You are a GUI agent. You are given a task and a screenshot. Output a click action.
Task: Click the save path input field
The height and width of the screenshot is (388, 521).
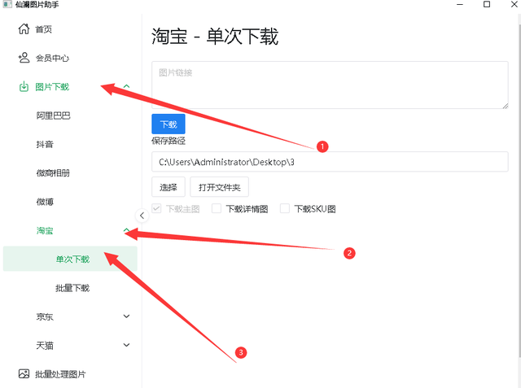pos(330,162)
